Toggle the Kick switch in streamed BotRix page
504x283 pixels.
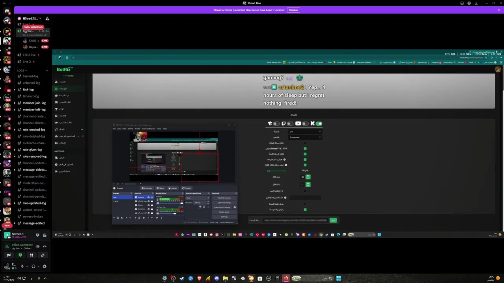[319, 123]
